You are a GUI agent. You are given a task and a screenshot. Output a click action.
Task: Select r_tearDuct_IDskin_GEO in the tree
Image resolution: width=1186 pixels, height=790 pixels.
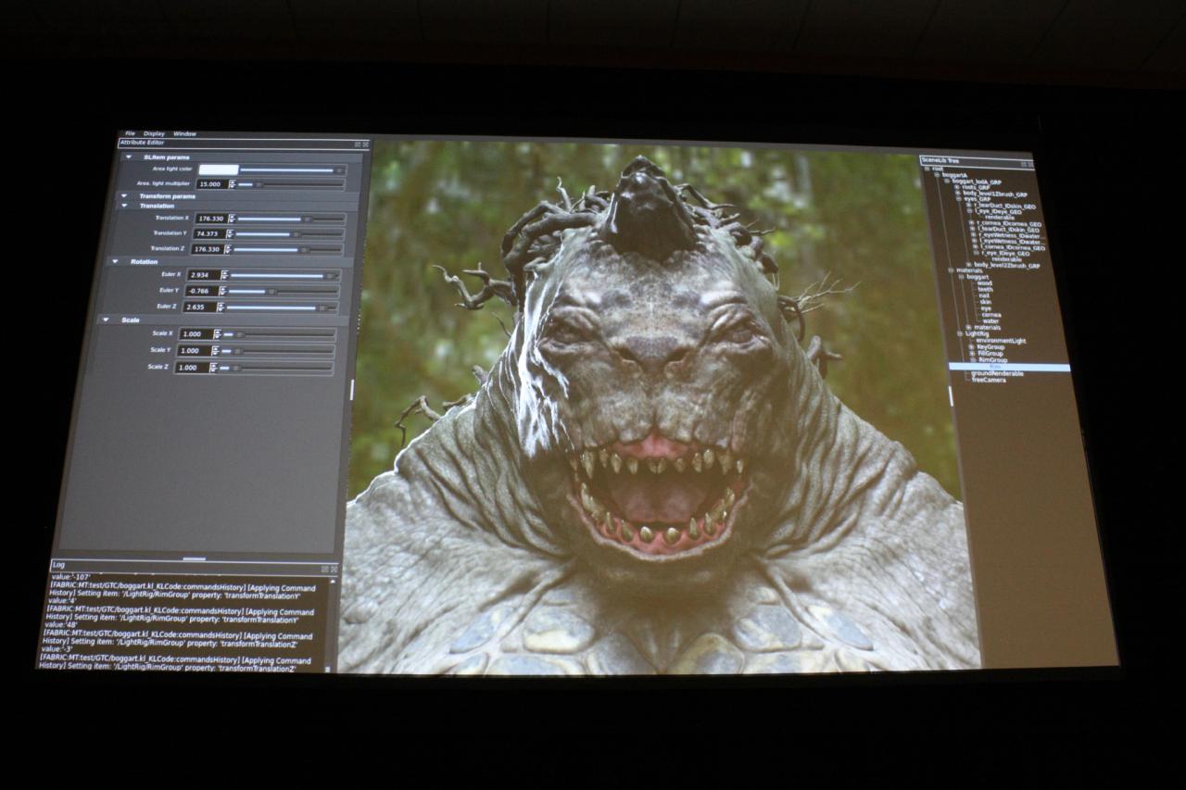[x=1005, y=205]
